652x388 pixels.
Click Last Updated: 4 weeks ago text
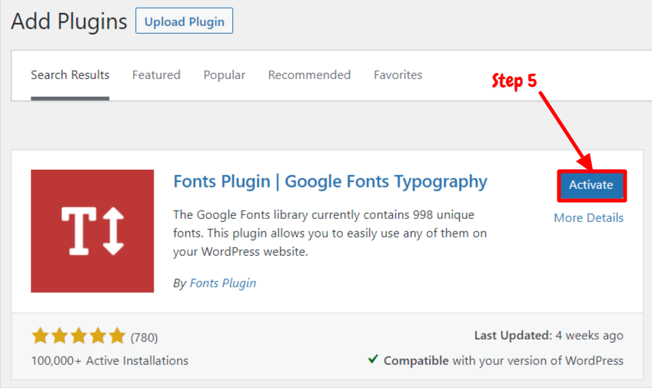549,335
